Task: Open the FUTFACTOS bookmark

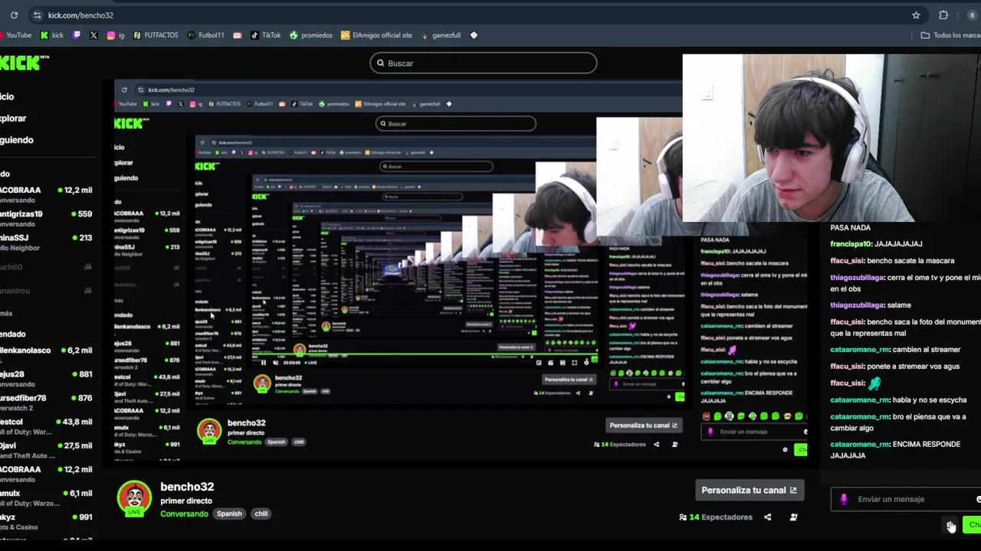Action: tap(156, 35)
